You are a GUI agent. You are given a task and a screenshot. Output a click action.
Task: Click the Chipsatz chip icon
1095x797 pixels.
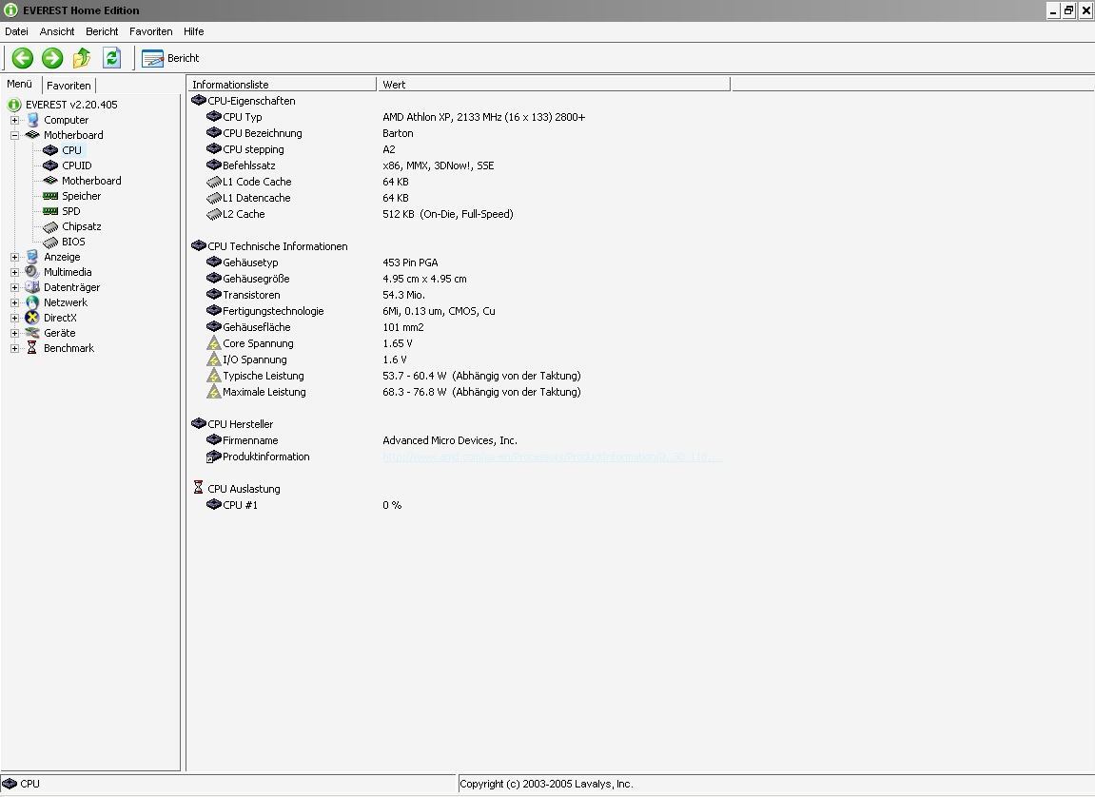(x=50, y=226)
